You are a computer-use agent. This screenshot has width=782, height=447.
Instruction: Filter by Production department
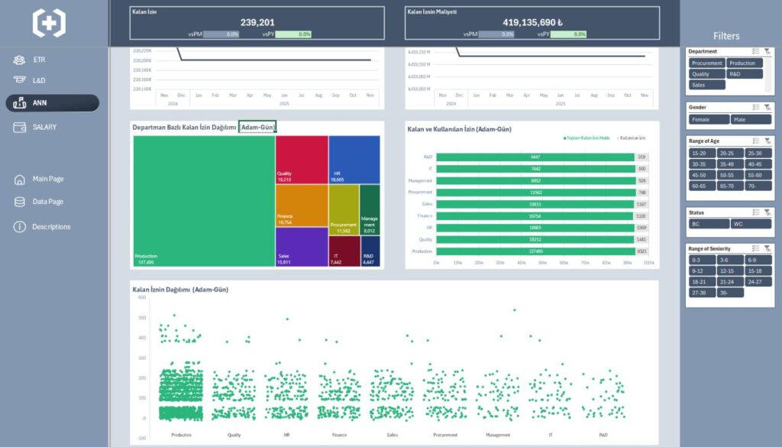(744, 63)
